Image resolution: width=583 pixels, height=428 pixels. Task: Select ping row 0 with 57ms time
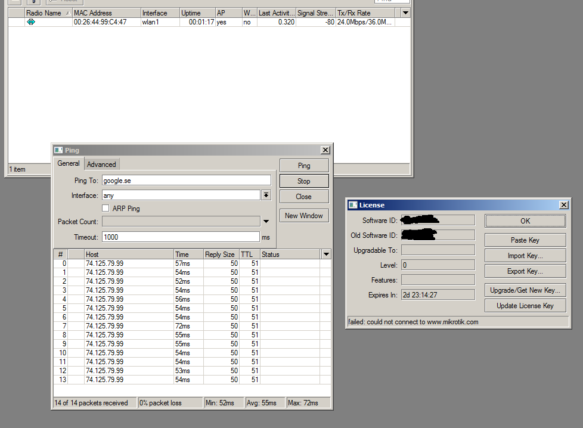coord(192,263)
